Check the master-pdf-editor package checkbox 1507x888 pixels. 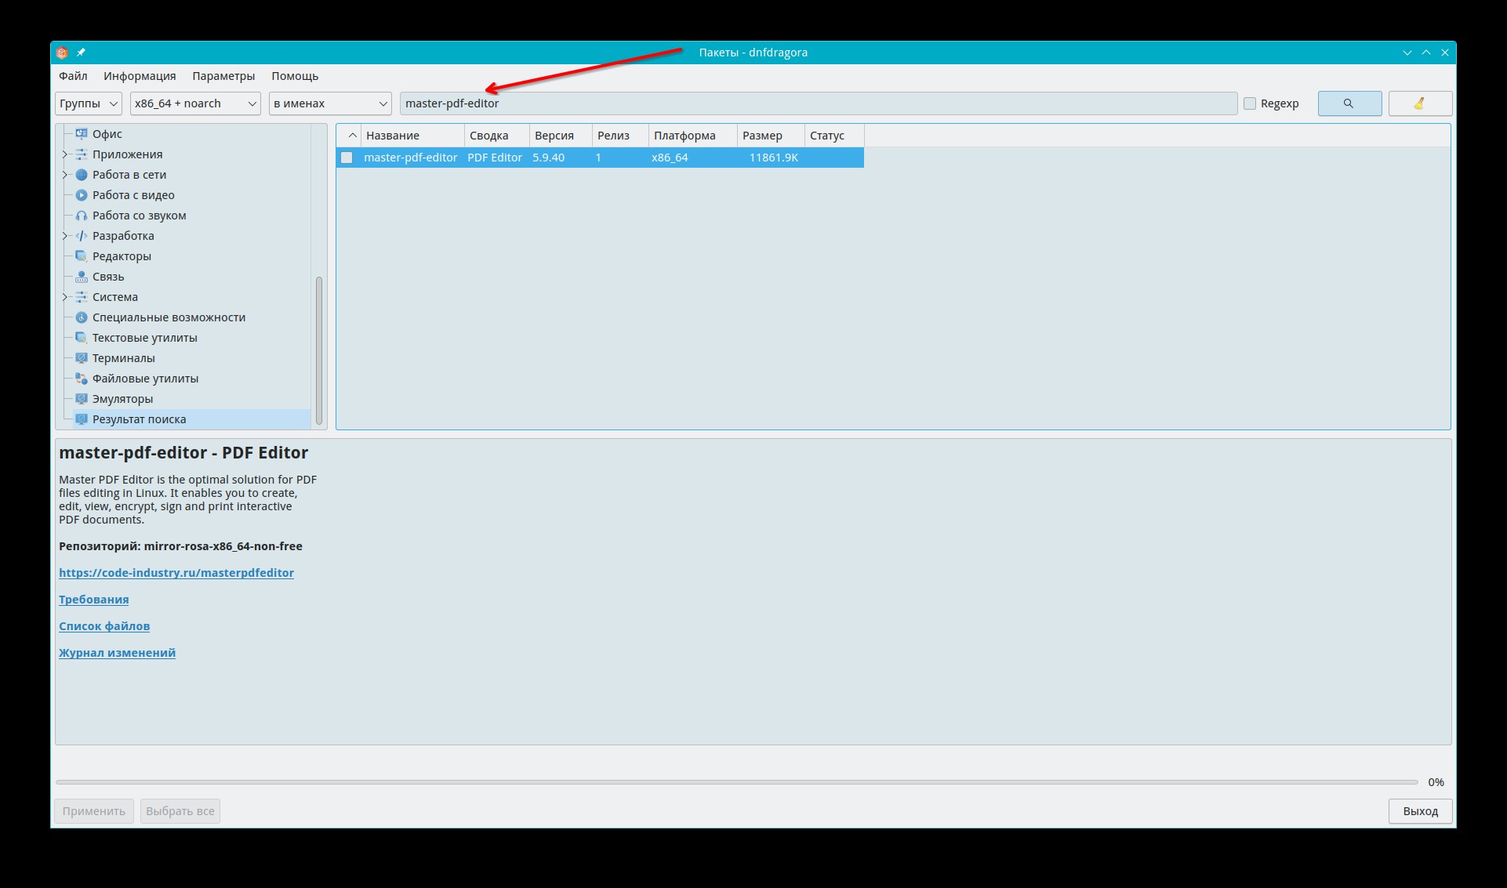[347, 158]
